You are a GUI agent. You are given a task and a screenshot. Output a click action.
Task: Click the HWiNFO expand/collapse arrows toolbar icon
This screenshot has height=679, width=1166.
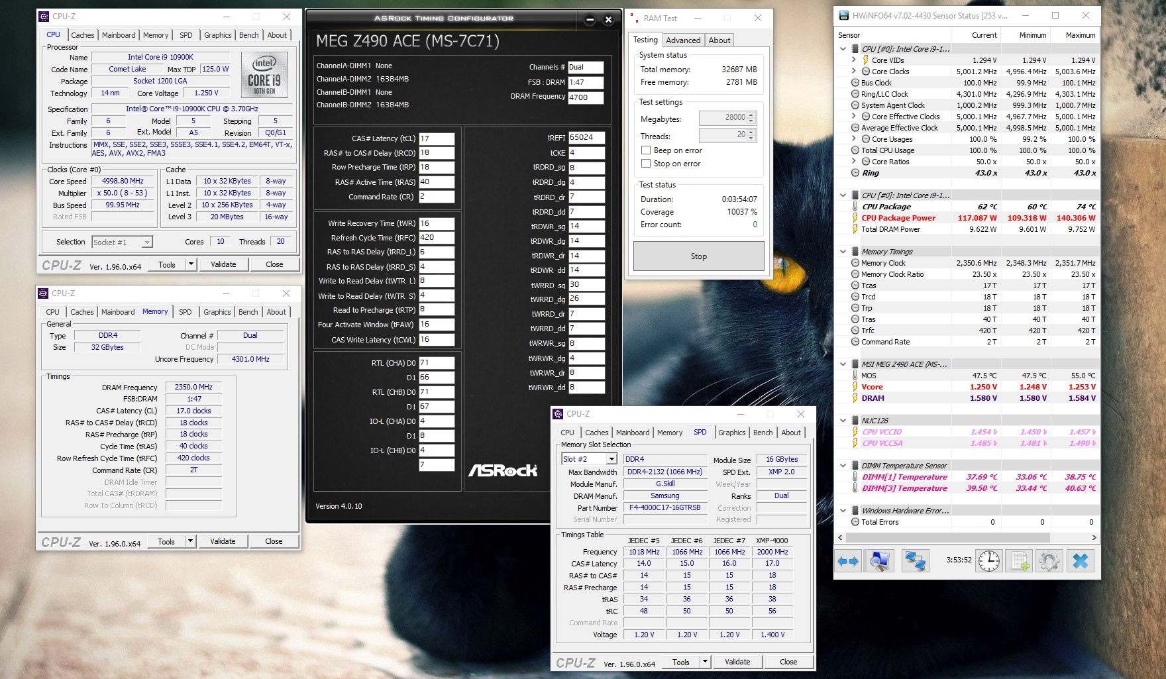click(x=848, y=561)
